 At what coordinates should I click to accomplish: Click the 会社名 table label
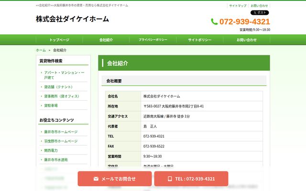pos(113,96)
